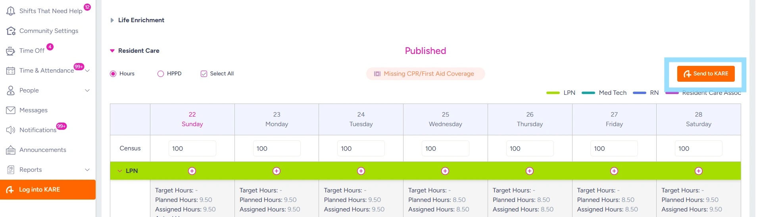Collapse the Resident Care section

[112, 51]
